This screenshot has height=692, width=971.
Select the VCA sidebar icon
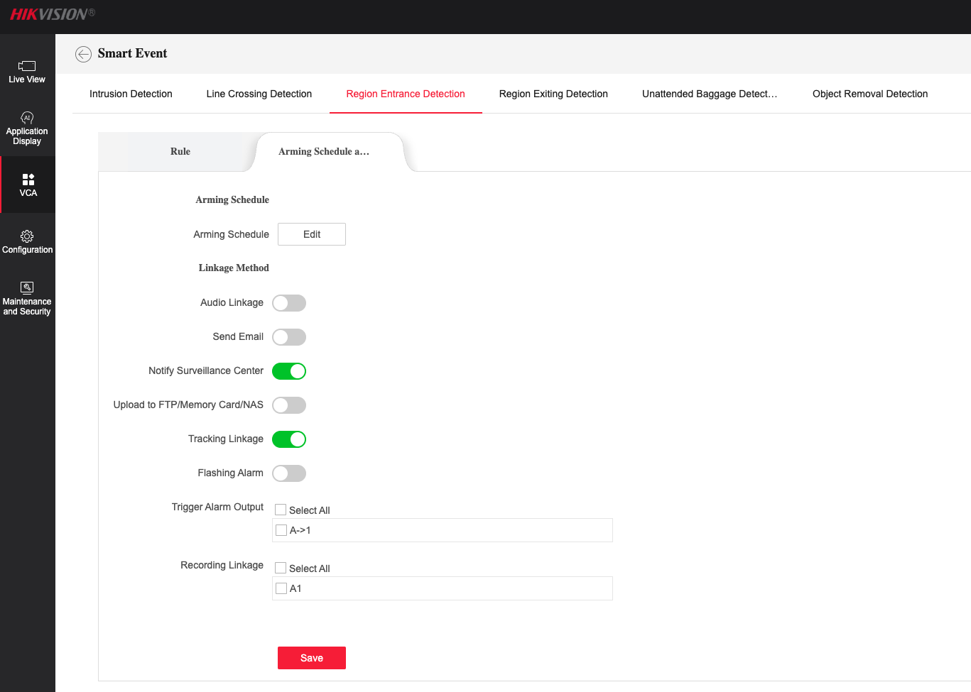[x=28, y=180]
